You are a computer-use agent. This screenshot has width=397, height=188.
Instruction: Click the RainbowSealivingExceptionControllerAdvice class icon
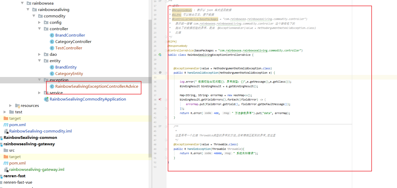pyautogui.click(x=52, y=86)
